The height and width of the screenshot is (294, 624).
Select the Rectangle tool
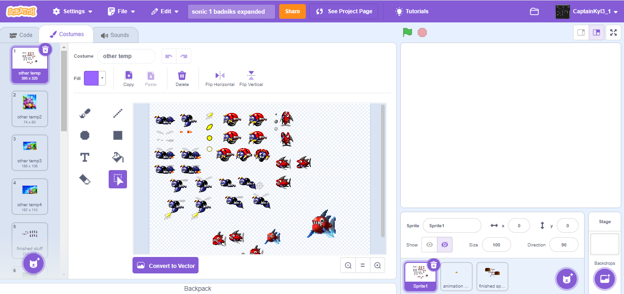coord(118,135)
